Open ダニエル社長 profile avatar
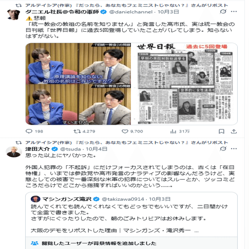The image size is (249, 249). [x=14, y=15]
